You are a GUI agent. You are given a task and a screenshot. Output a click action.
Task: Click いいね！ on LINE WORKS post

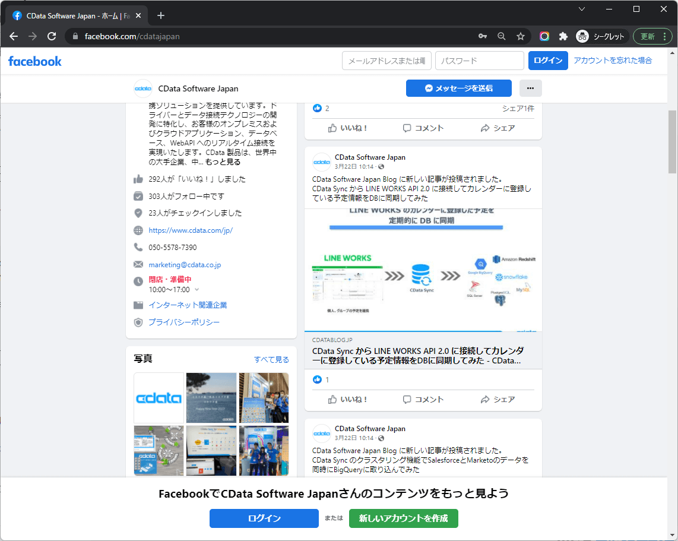[347, 400]
